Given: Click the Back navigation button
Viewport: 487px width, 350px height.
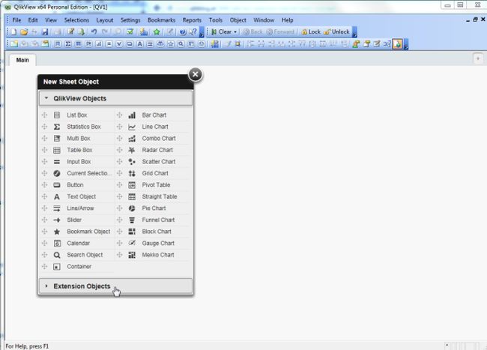Looking at the screenshot, I should 252,31.
